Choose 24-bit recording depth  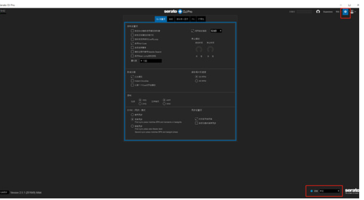pyautogui.click(x=140, y=104)
